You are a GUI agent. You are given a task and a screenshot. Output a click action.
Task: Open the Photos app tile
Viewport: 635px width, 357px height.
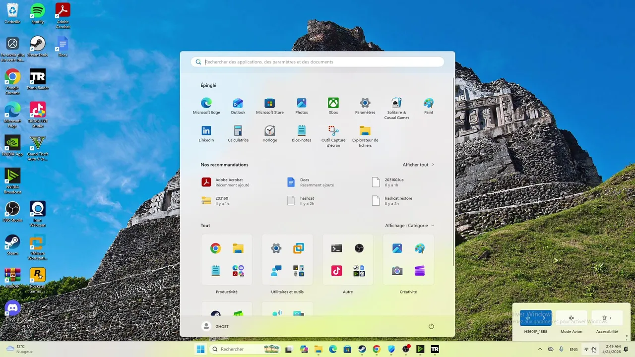(x=302, y=106)
